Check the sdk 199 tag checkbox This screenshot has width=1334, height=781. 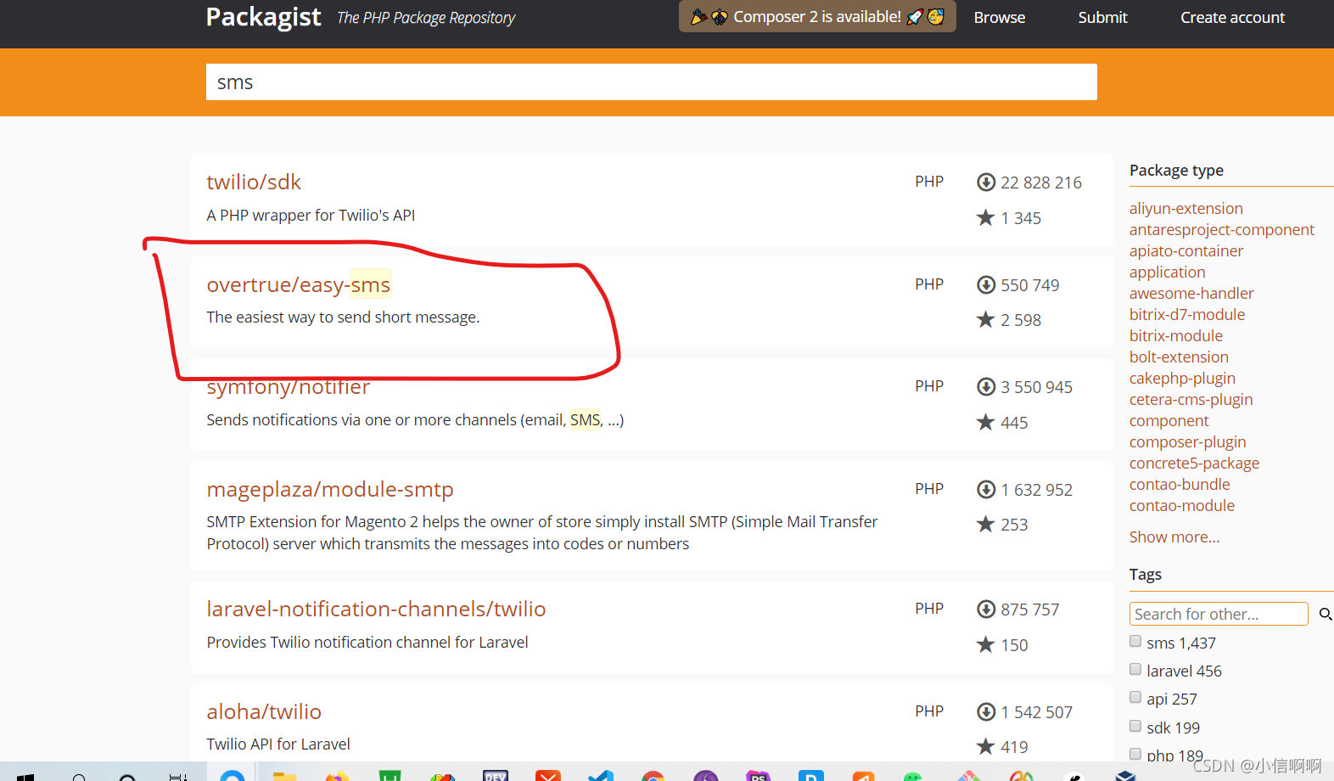(x=1135, y=726)
